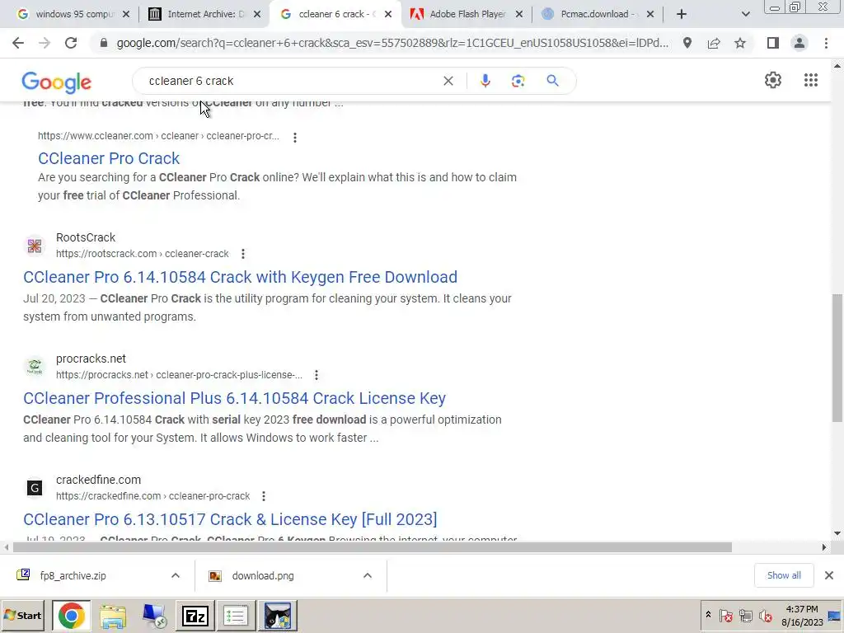Open the Windows Start menu
Image resolution: width=844 pixels, height=633 pixels.
click(23, 615)
